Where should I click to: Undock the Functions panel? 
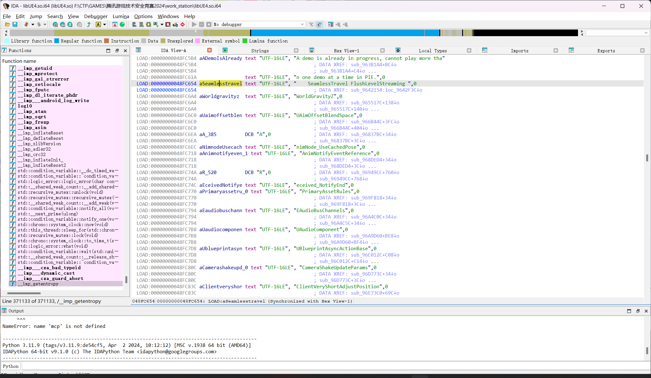coord(117,50)
